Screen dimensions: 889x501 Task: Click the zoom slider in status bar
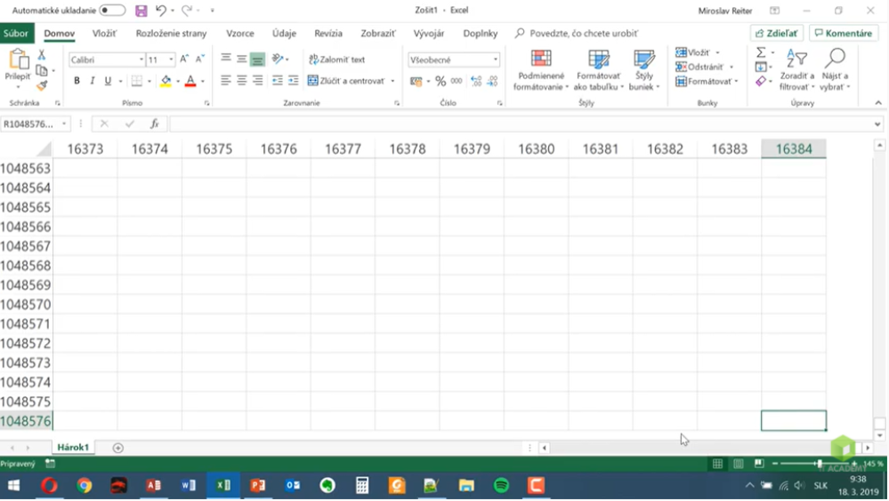pyautogui.click(x=819, y=464)
